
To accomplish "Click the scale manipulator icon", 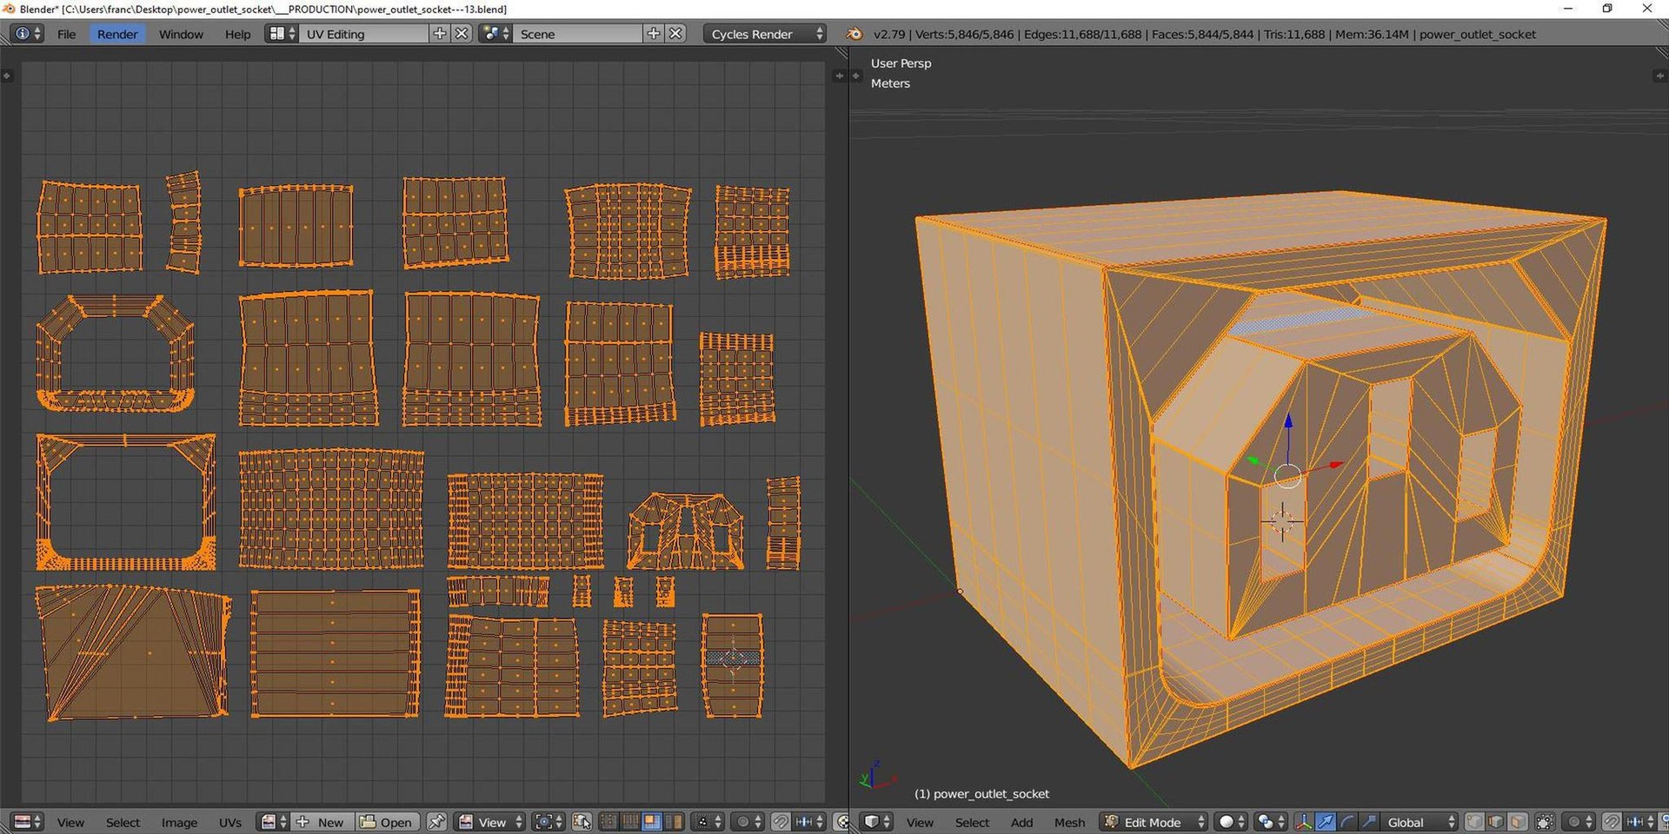I will tap(1368, 822).
